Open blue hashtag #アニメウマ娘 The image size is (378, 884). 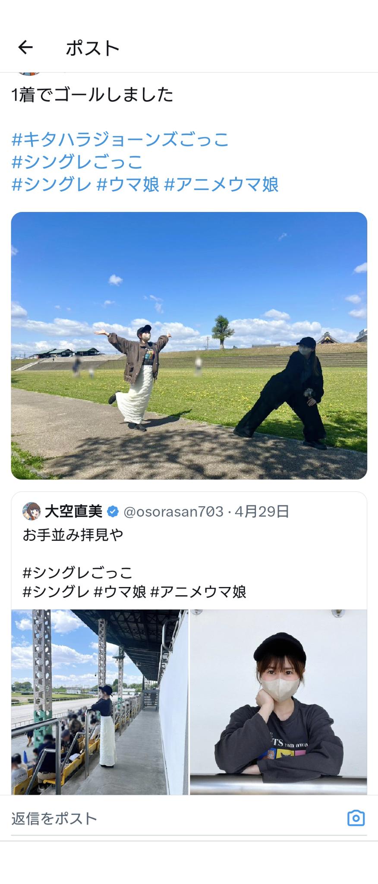221,184
